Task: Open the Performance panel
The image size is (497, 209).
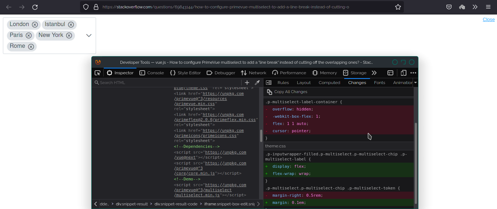Action: pyautogui.click(x=289, y=73)
